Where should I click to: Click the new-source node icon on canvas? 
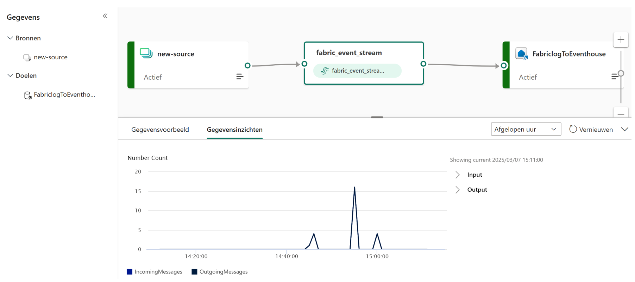[146, 53]
